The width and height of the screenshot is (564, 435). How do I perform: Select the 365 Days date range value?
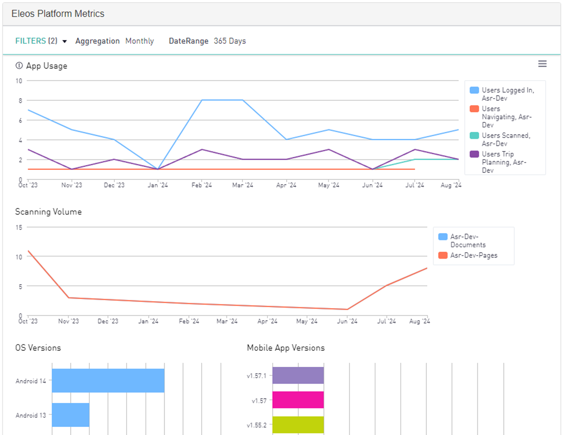pos(230,41)
